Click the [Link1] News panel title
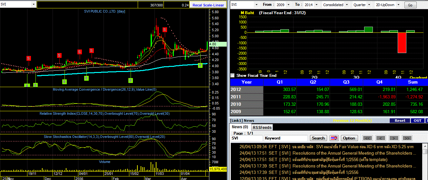This screenshot has height=180, width=428. [242, 121]
